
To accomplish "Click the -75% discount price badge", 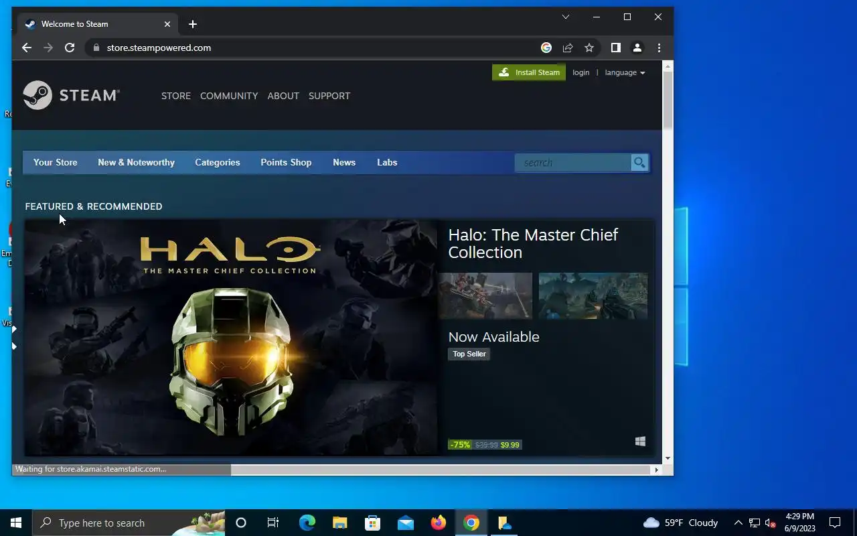I will click(460, 445).
